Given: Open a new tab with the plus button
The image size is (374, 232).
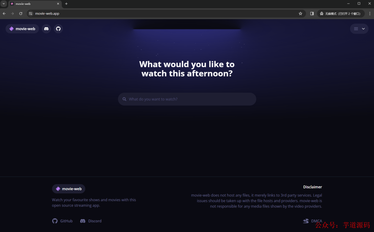Looking at the screenshot, I should (x=66, y=4).
